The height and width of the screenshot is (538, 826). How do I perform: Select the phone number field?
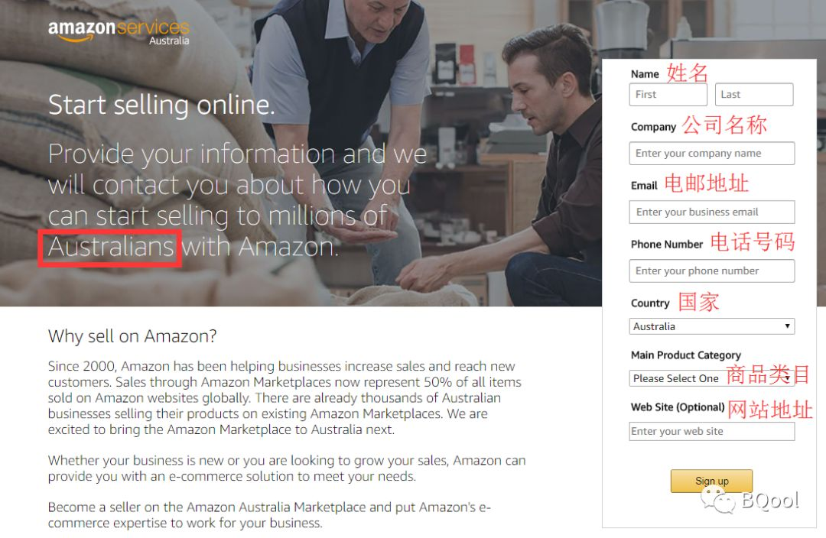(712, 271)
